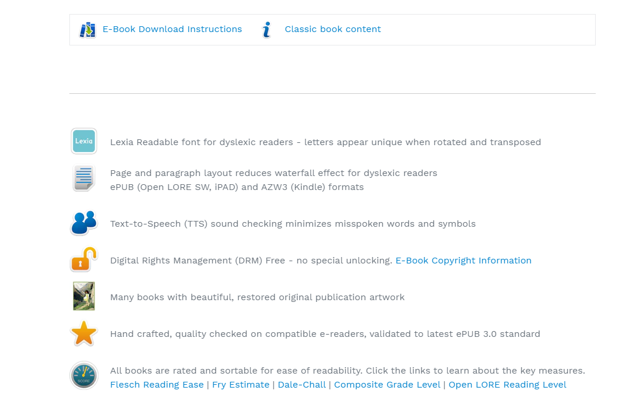Open Composite Grade Level link
The image size is (640, 408).
[x=387, y=385]
